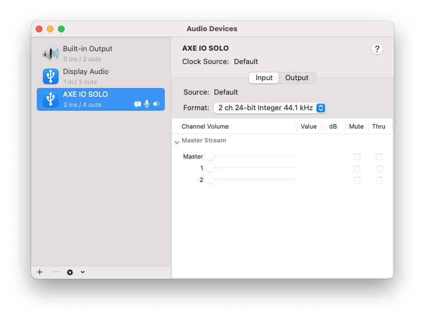The image size is (425, 320).
Task: Open the Format popup menu
Action: tap(270, 108)
